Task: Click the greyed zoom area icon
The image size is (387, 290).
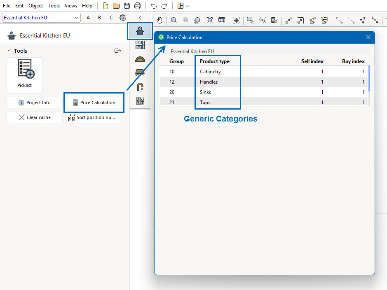Action: click(185, 20)
